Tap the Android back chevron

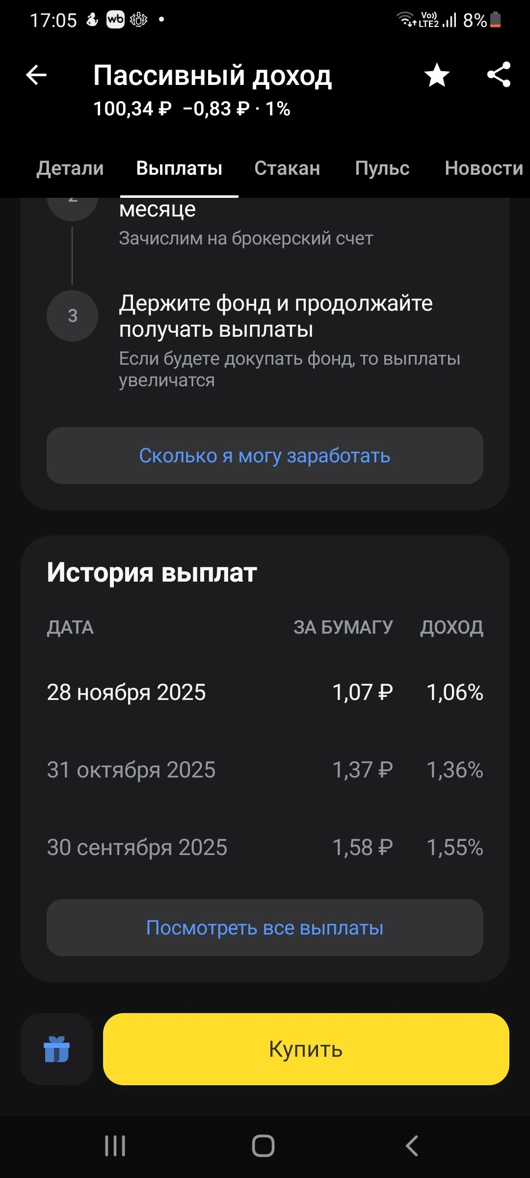tap(412, 1146)
